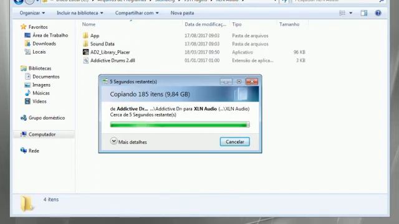The height and width of the screenshot is (224, 399).
Task: Click Aplicativo type cell
Action: pos(243,52)
